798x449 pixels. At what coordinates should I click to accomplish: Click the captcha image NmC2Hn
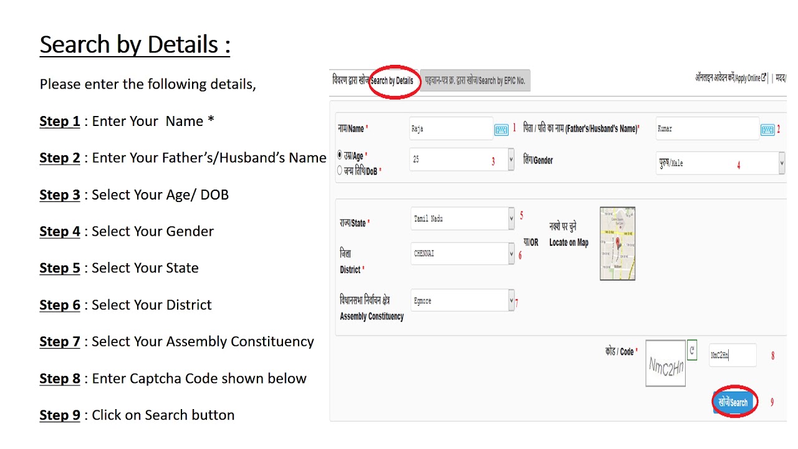pyautogui.click(x=665, y=363)
